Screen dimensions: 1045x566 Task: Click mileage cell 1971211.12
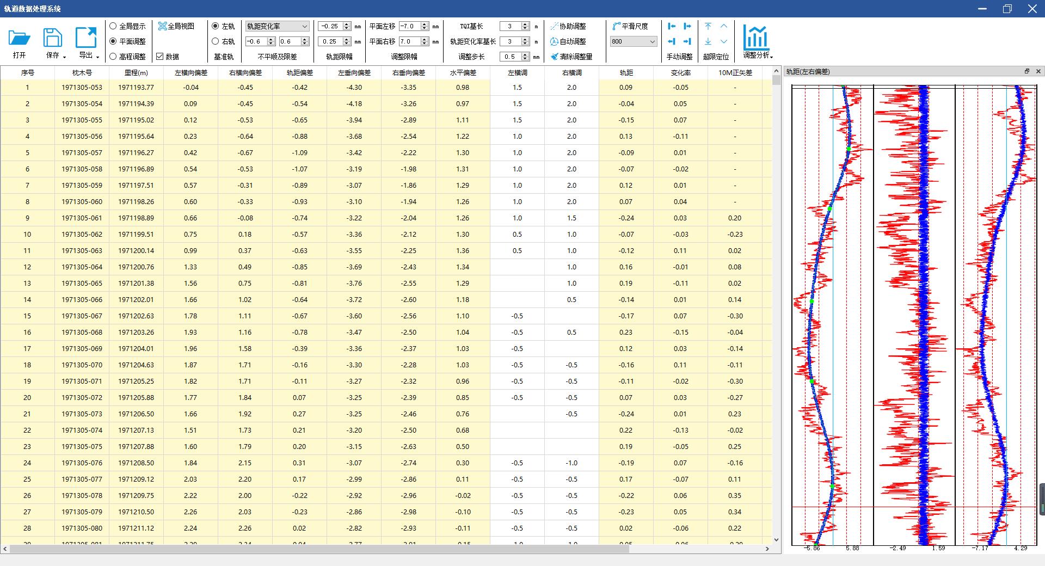[136, 528]
